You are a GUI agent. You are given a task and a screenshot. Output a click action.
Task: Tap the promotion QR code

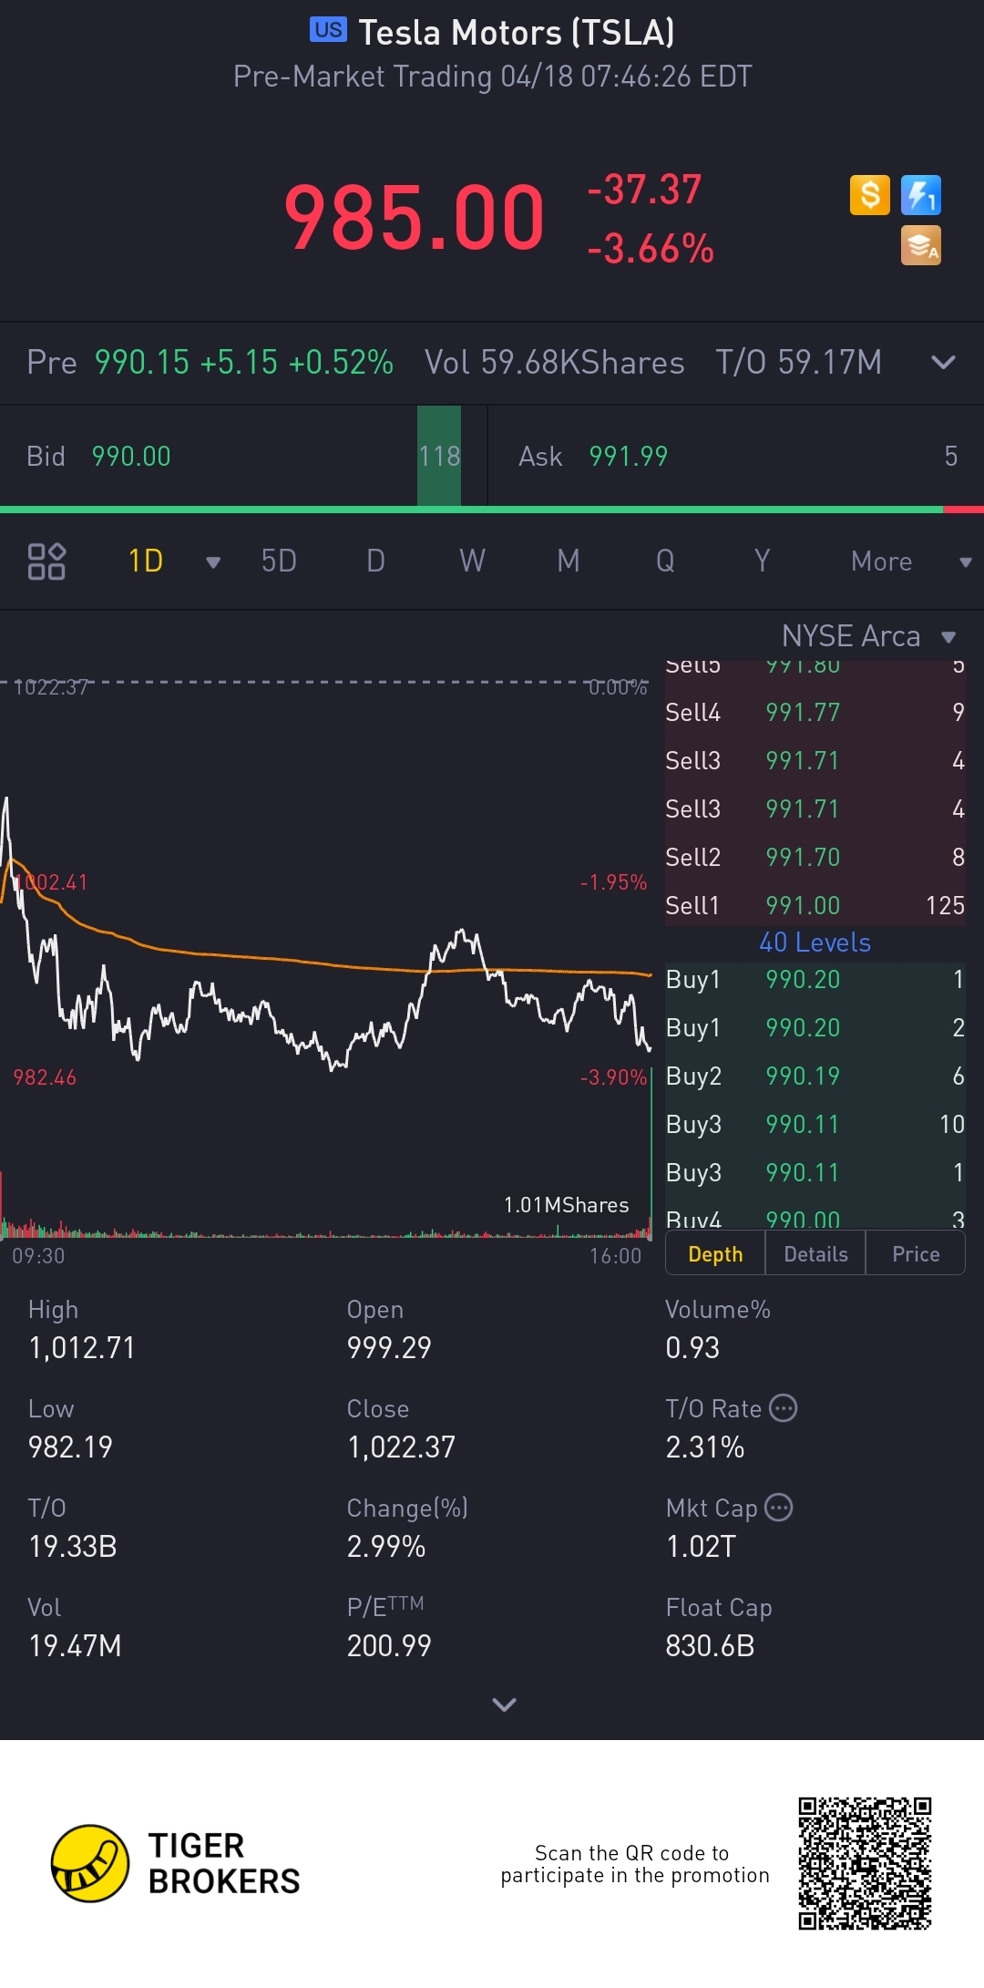[865, 1863]
